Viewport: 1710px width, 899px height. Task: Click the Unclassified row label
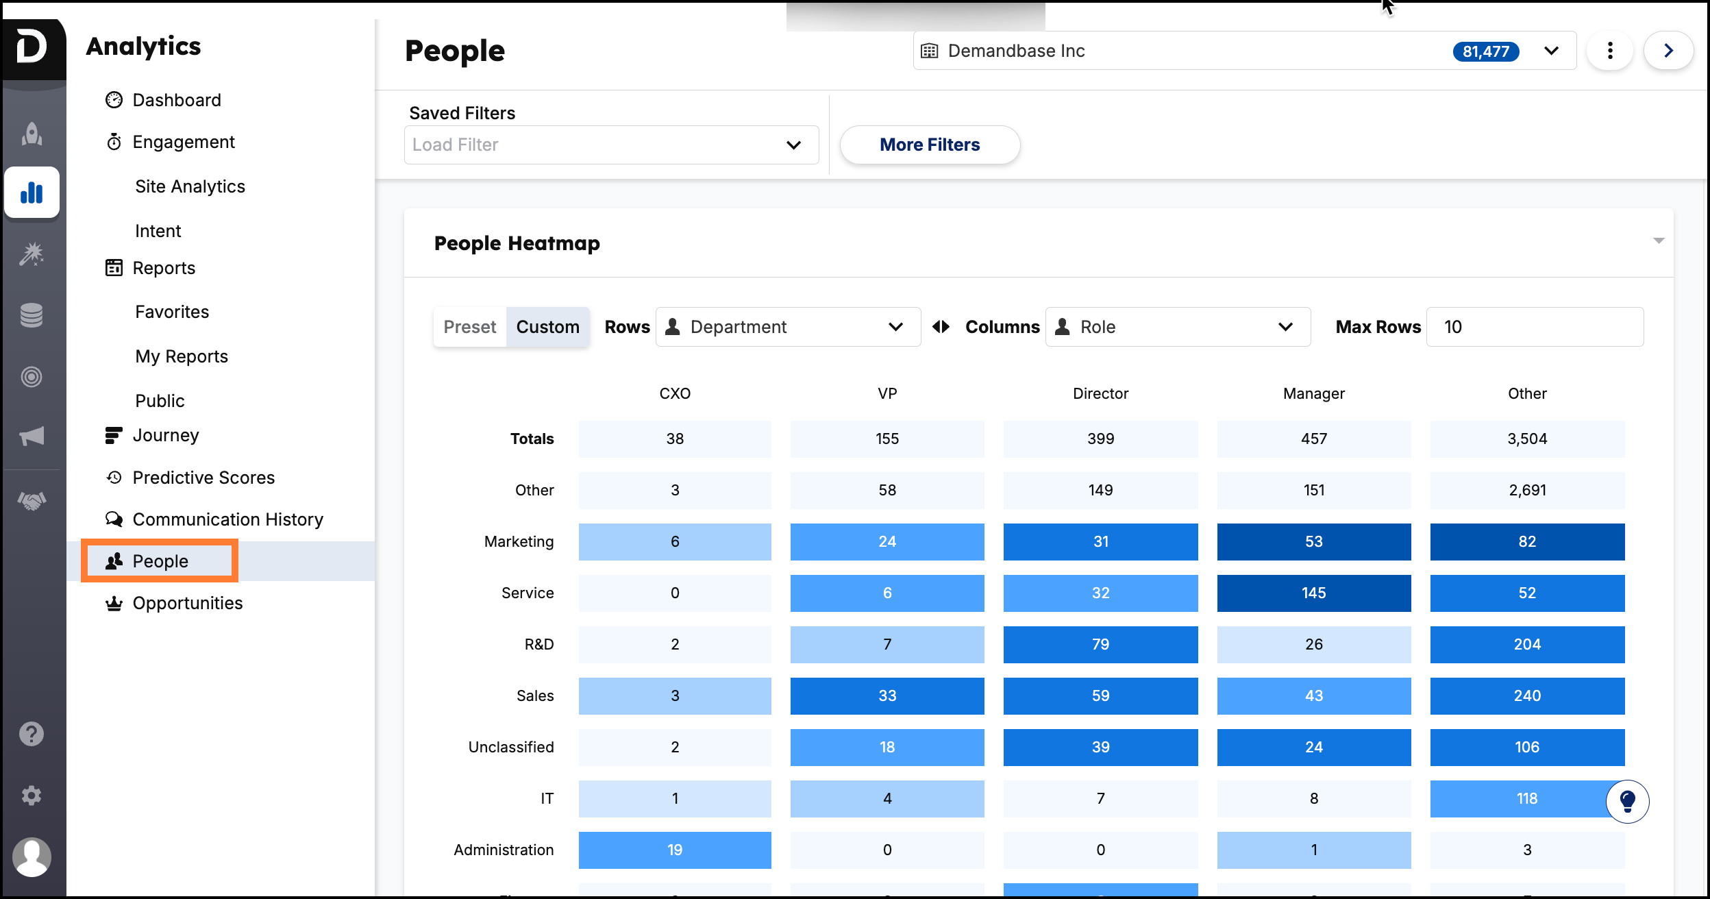[511, 747]
